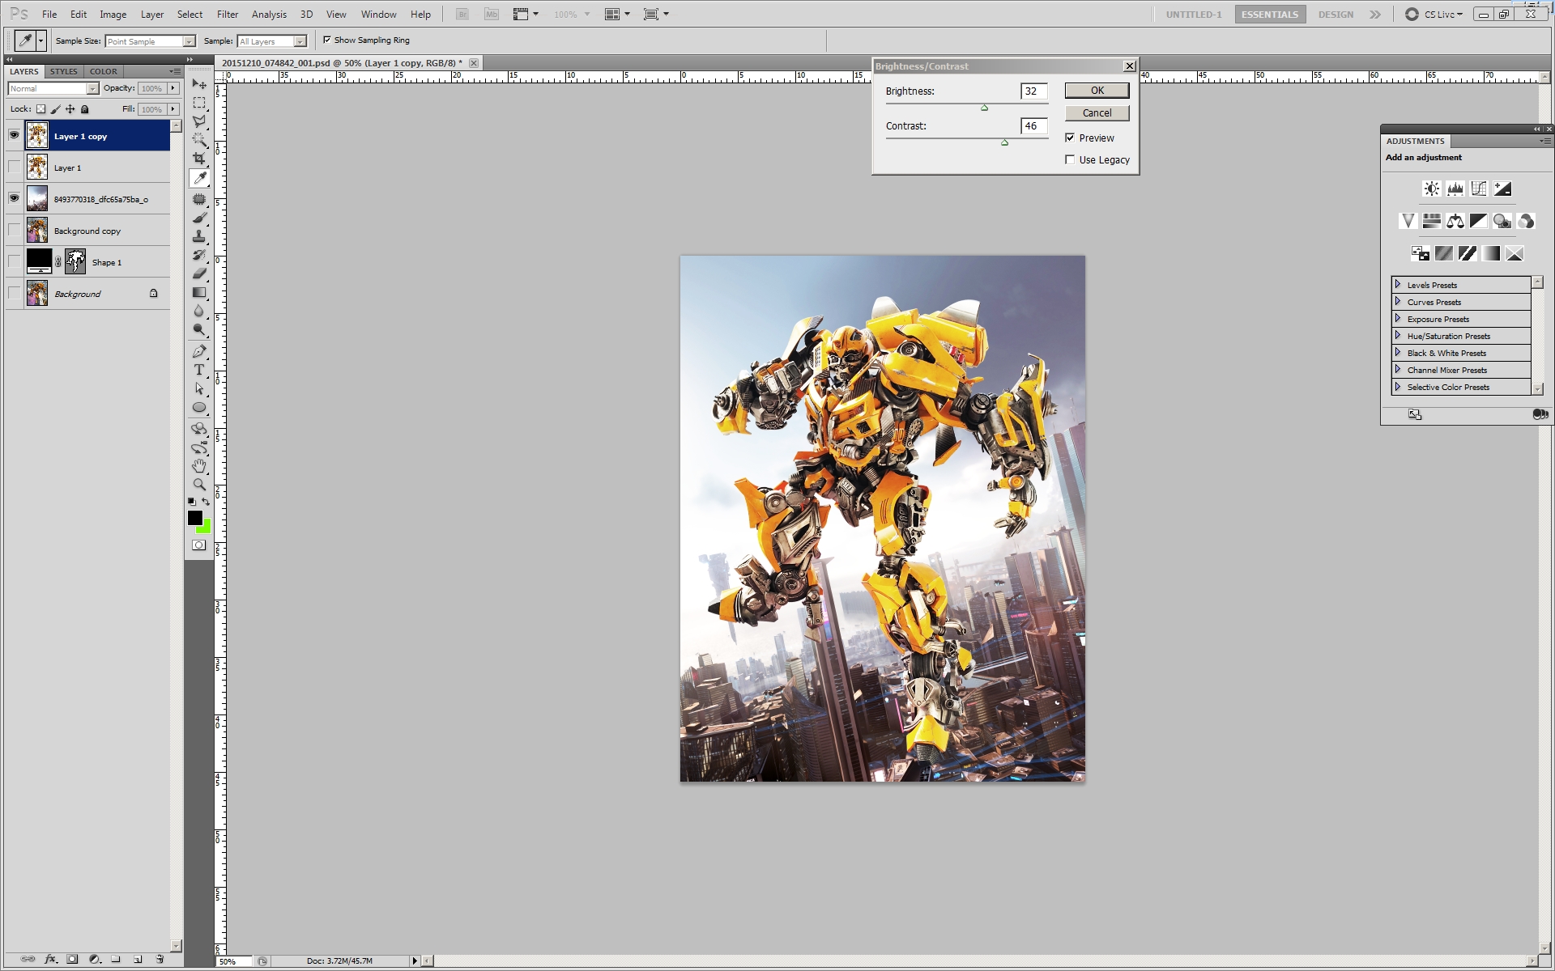
Task: Cancel the Brightness/Contrast dialog
Action: (x=1097, y=112)
